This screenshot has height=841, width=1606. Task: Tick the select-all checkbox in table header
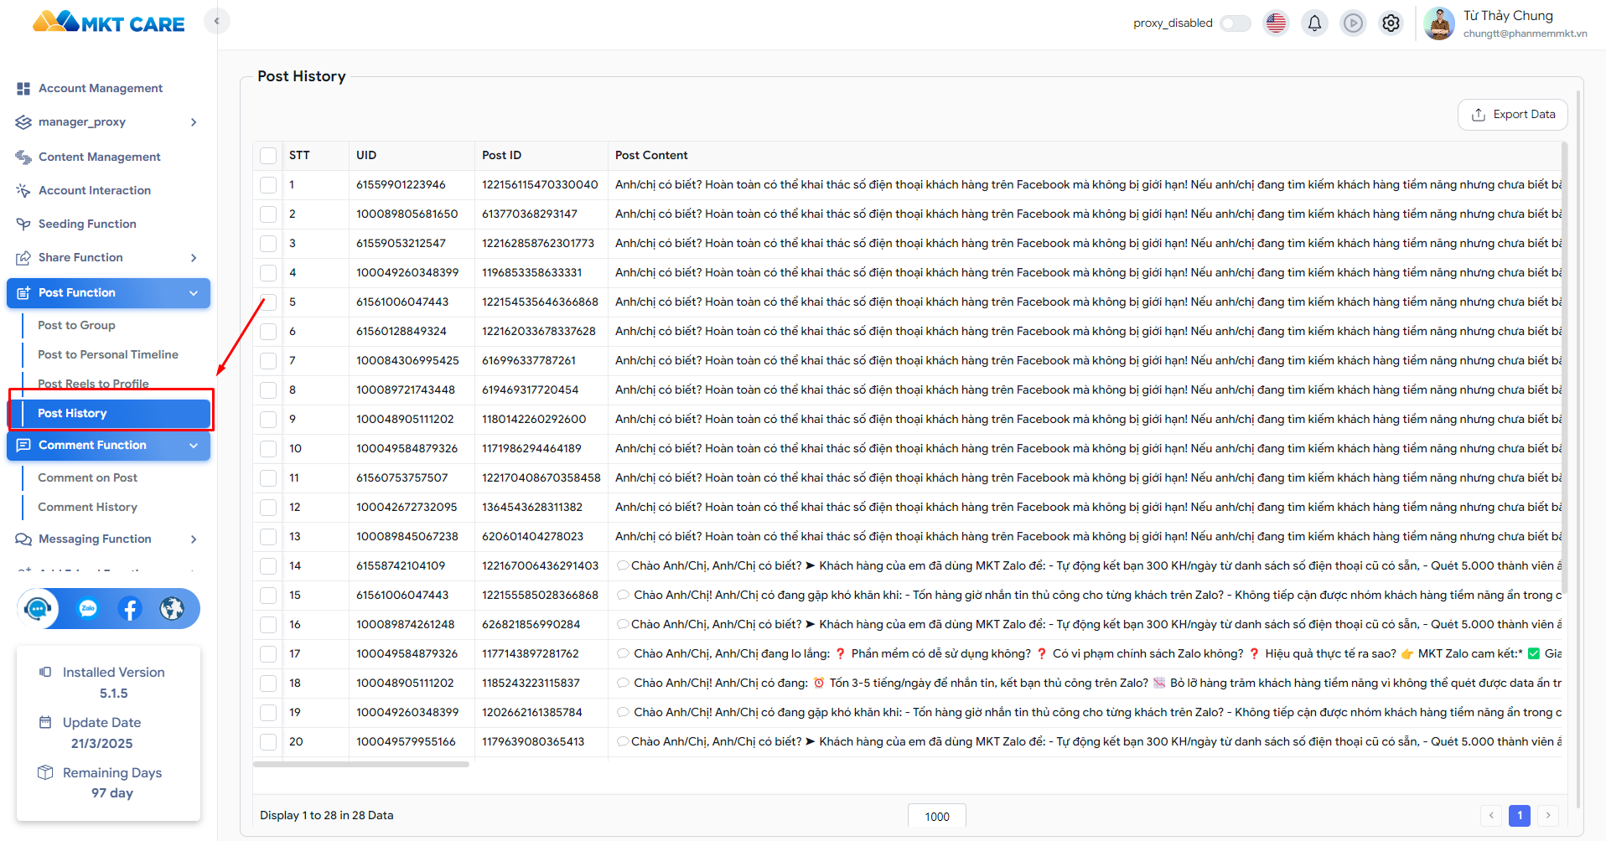tap(268, 156)
